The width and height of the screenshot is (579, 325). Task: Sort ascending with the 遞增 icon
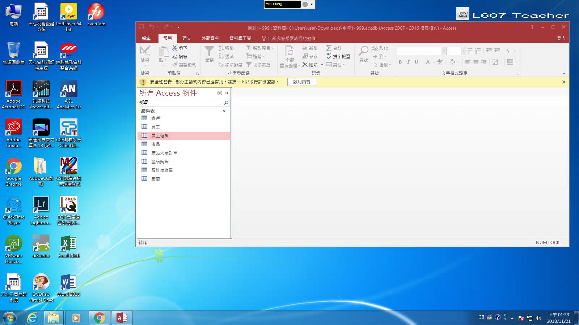click(x=221, y=48)
